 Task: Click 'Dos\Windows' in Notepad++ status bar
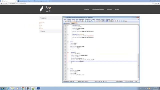[119, 81]
